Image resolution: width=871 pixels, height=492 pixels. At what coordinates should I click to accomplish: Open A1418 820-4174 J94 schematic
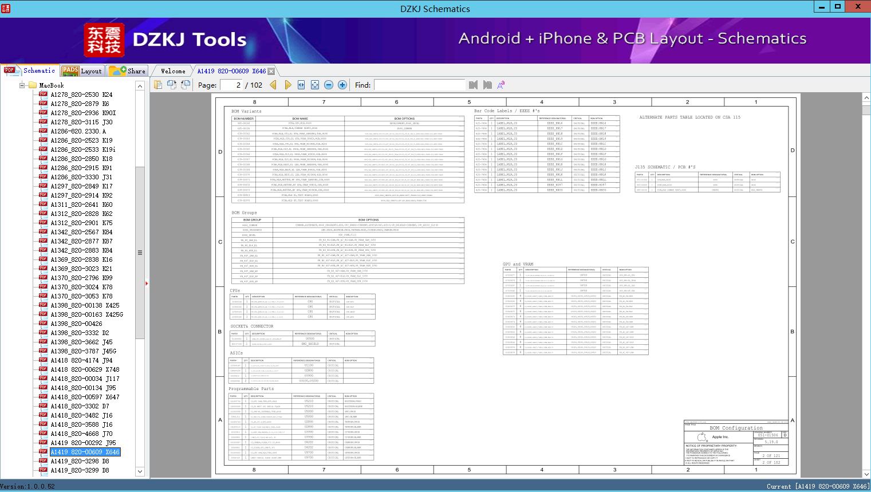coord(81,360)
